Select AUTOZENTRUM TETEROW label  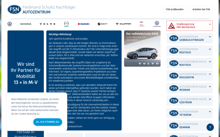[x=188, y=113]
